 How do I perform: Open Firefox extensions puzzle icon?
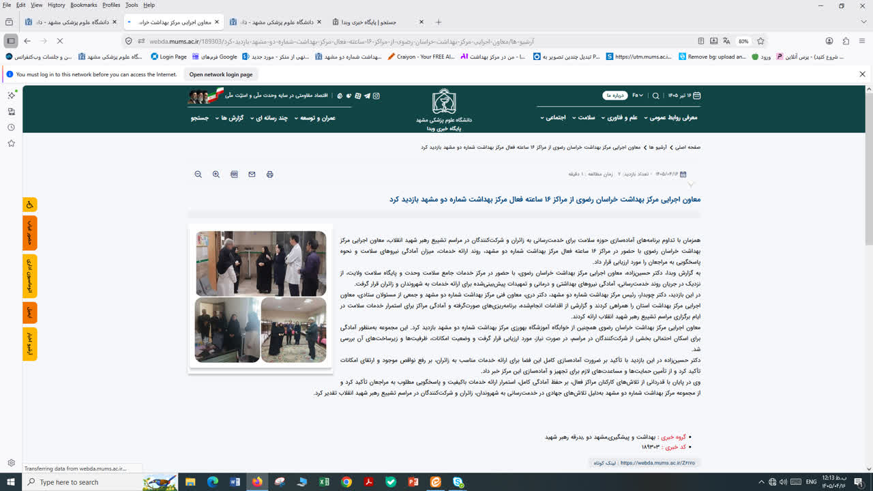click(x=846, y=41)
